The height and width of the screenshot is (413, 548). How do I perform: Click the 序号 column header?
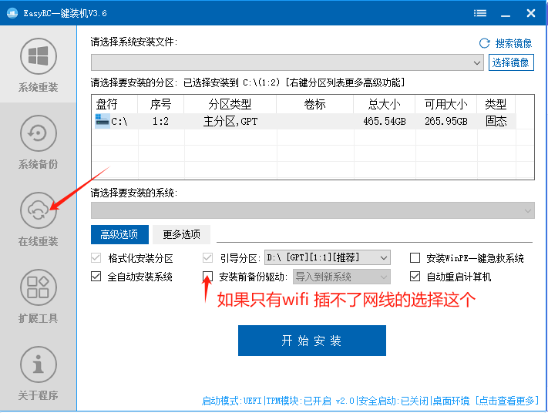click(x=161, y=104)
